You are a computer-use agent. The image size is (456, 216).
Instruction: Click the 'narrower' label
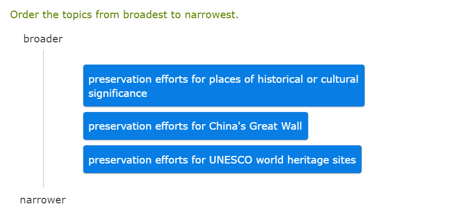click(x=43, y=200)
